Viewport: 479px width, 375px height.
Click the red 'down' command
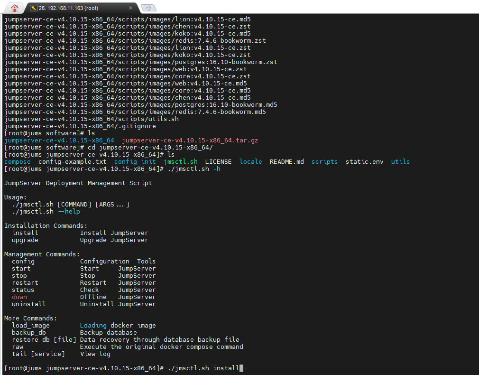19,297
